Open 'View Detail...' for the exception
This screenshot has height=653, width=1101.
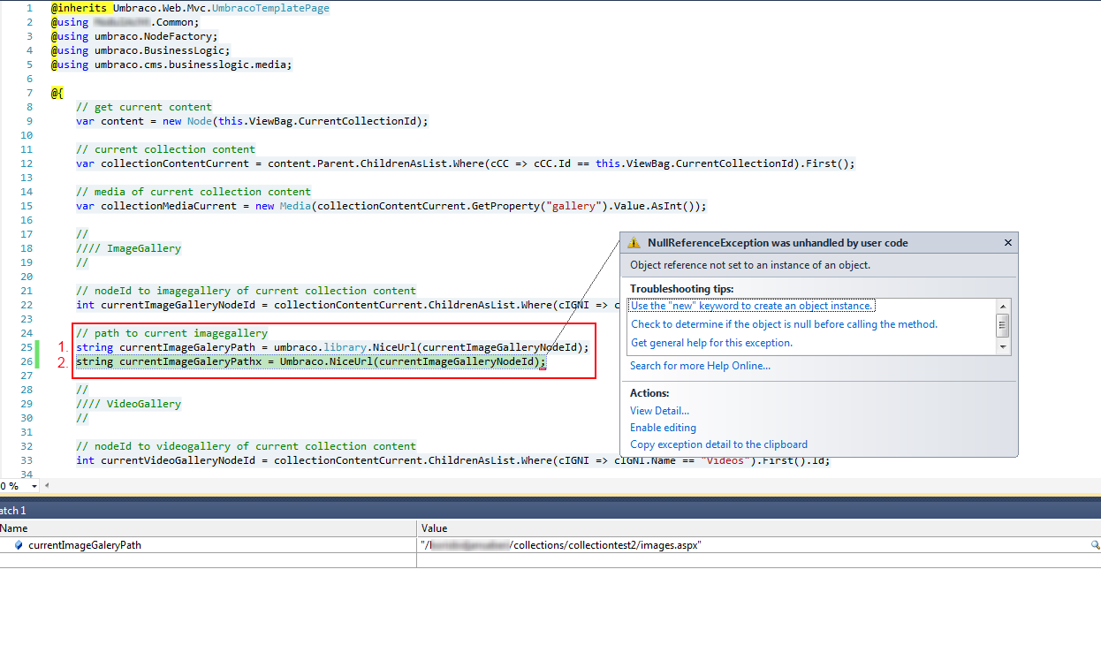659,411
